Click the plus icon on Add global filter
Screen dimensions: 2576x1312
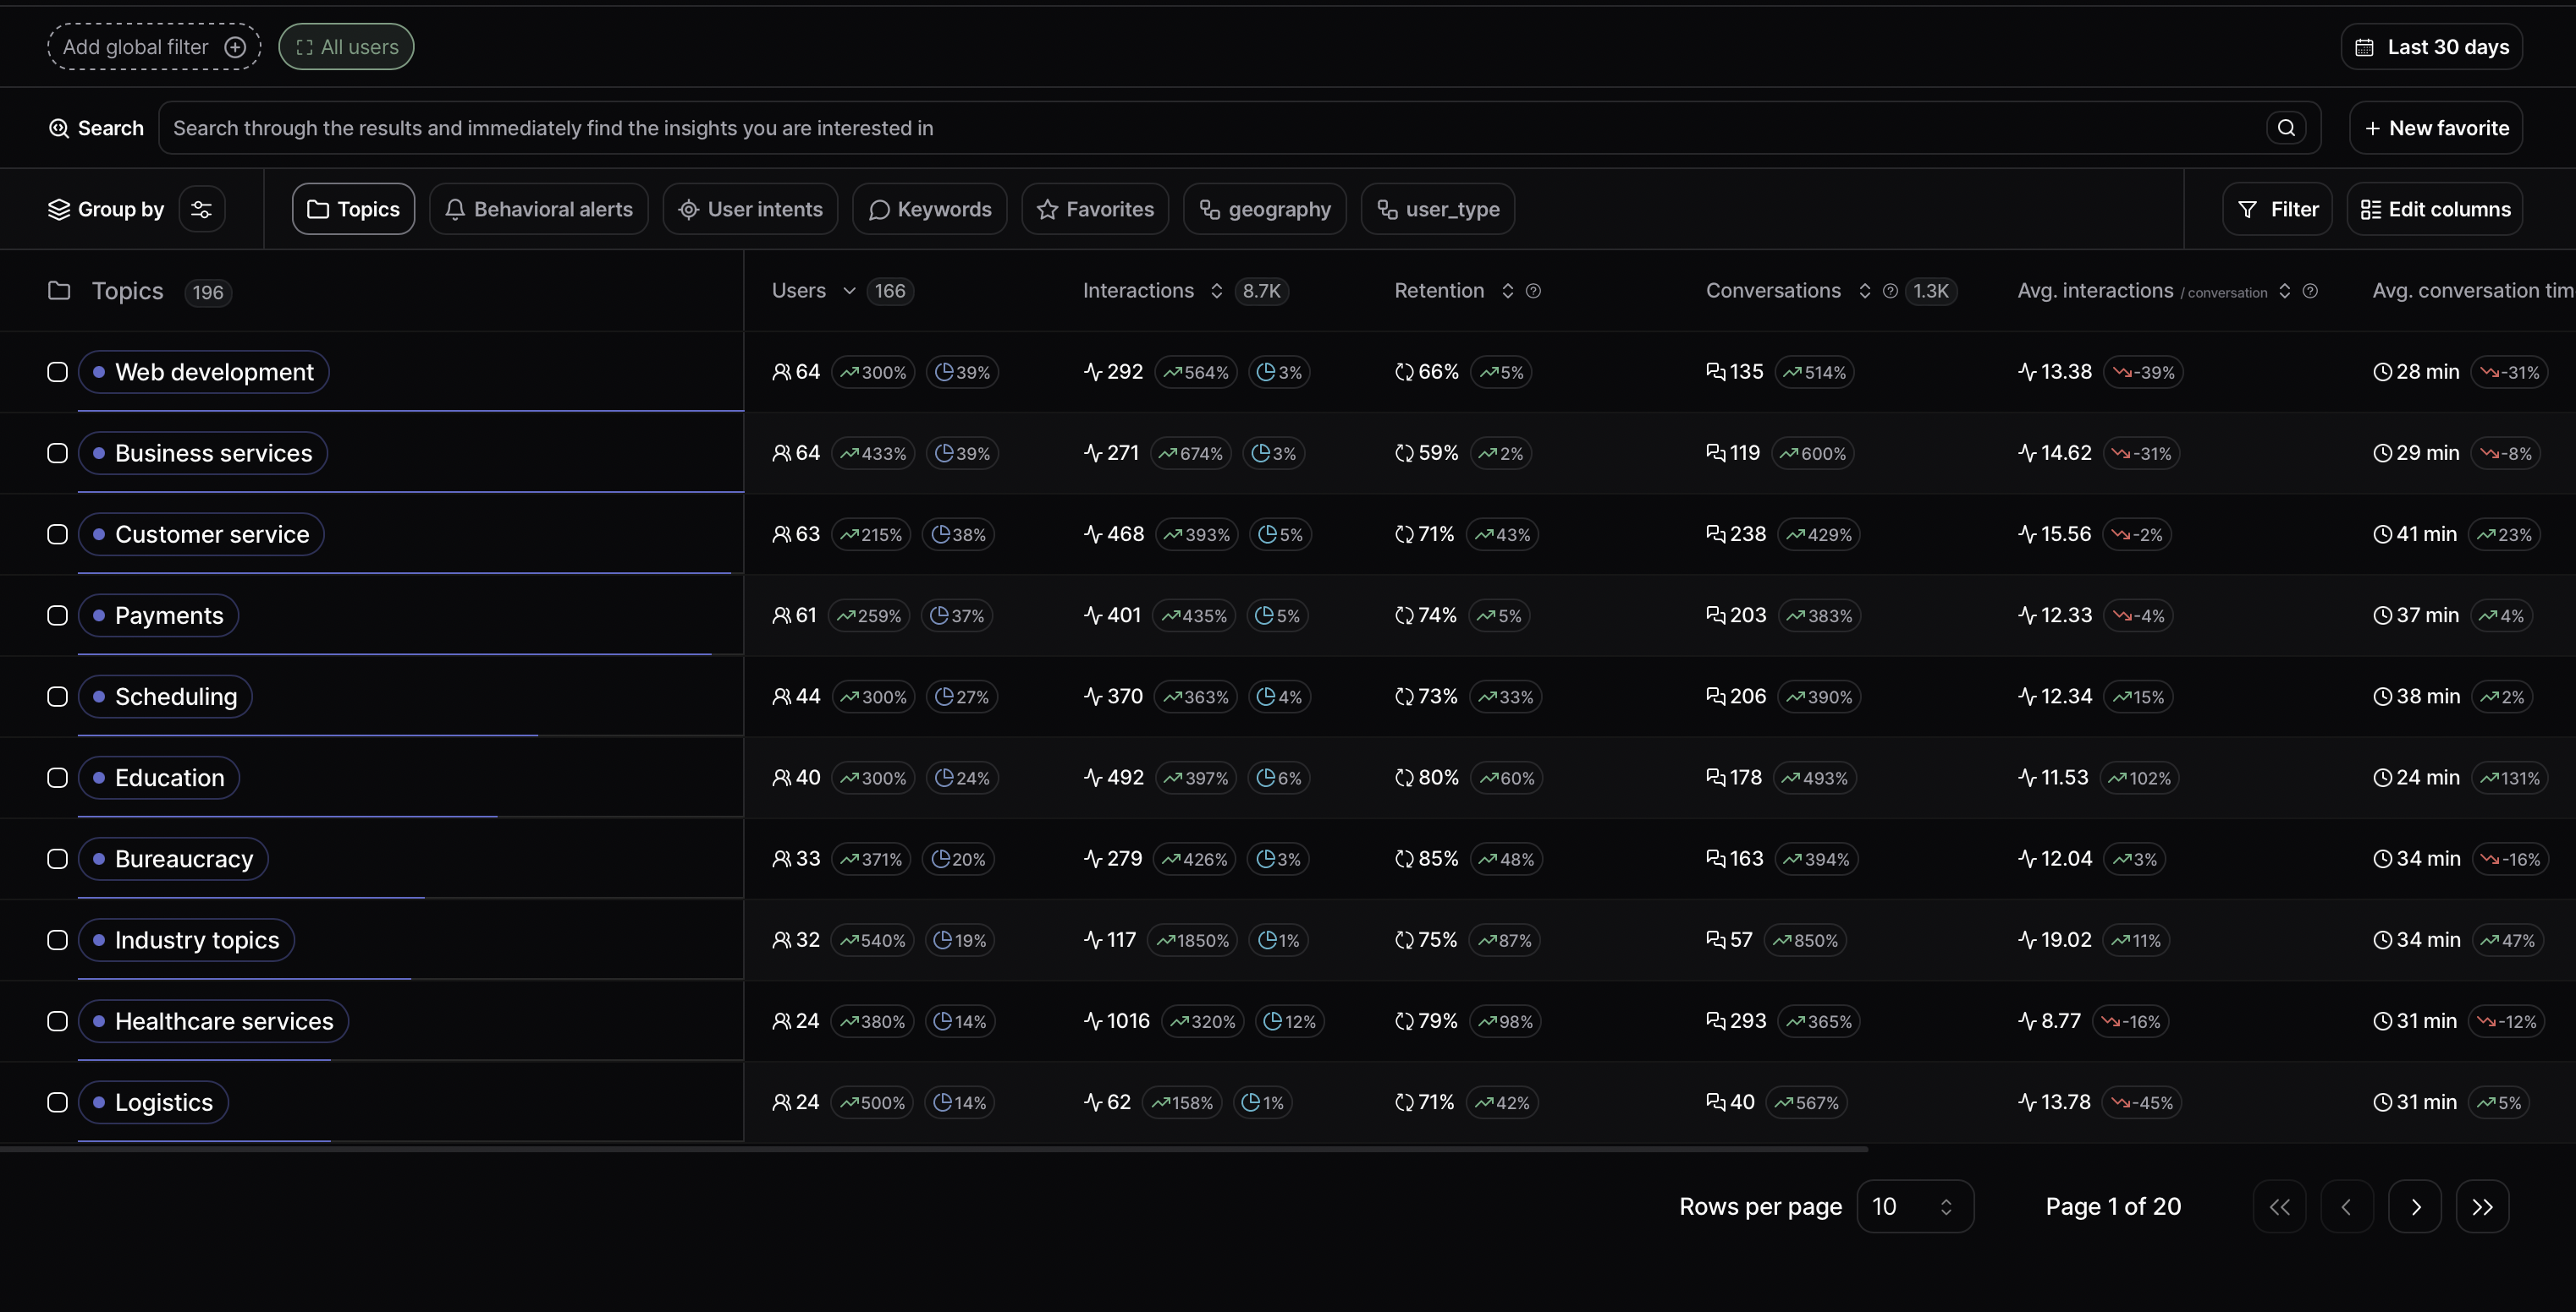click(235, 47)
